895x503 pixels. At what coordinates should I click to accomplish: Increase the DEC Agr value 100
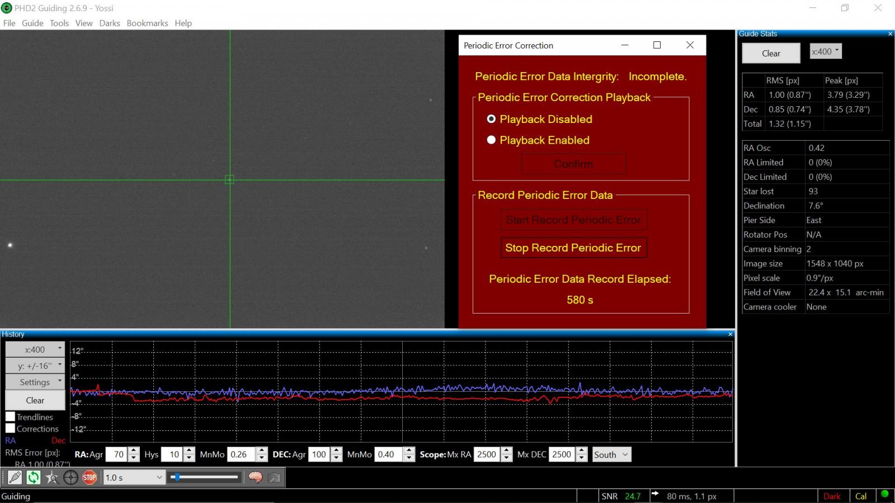click(336, 451)
